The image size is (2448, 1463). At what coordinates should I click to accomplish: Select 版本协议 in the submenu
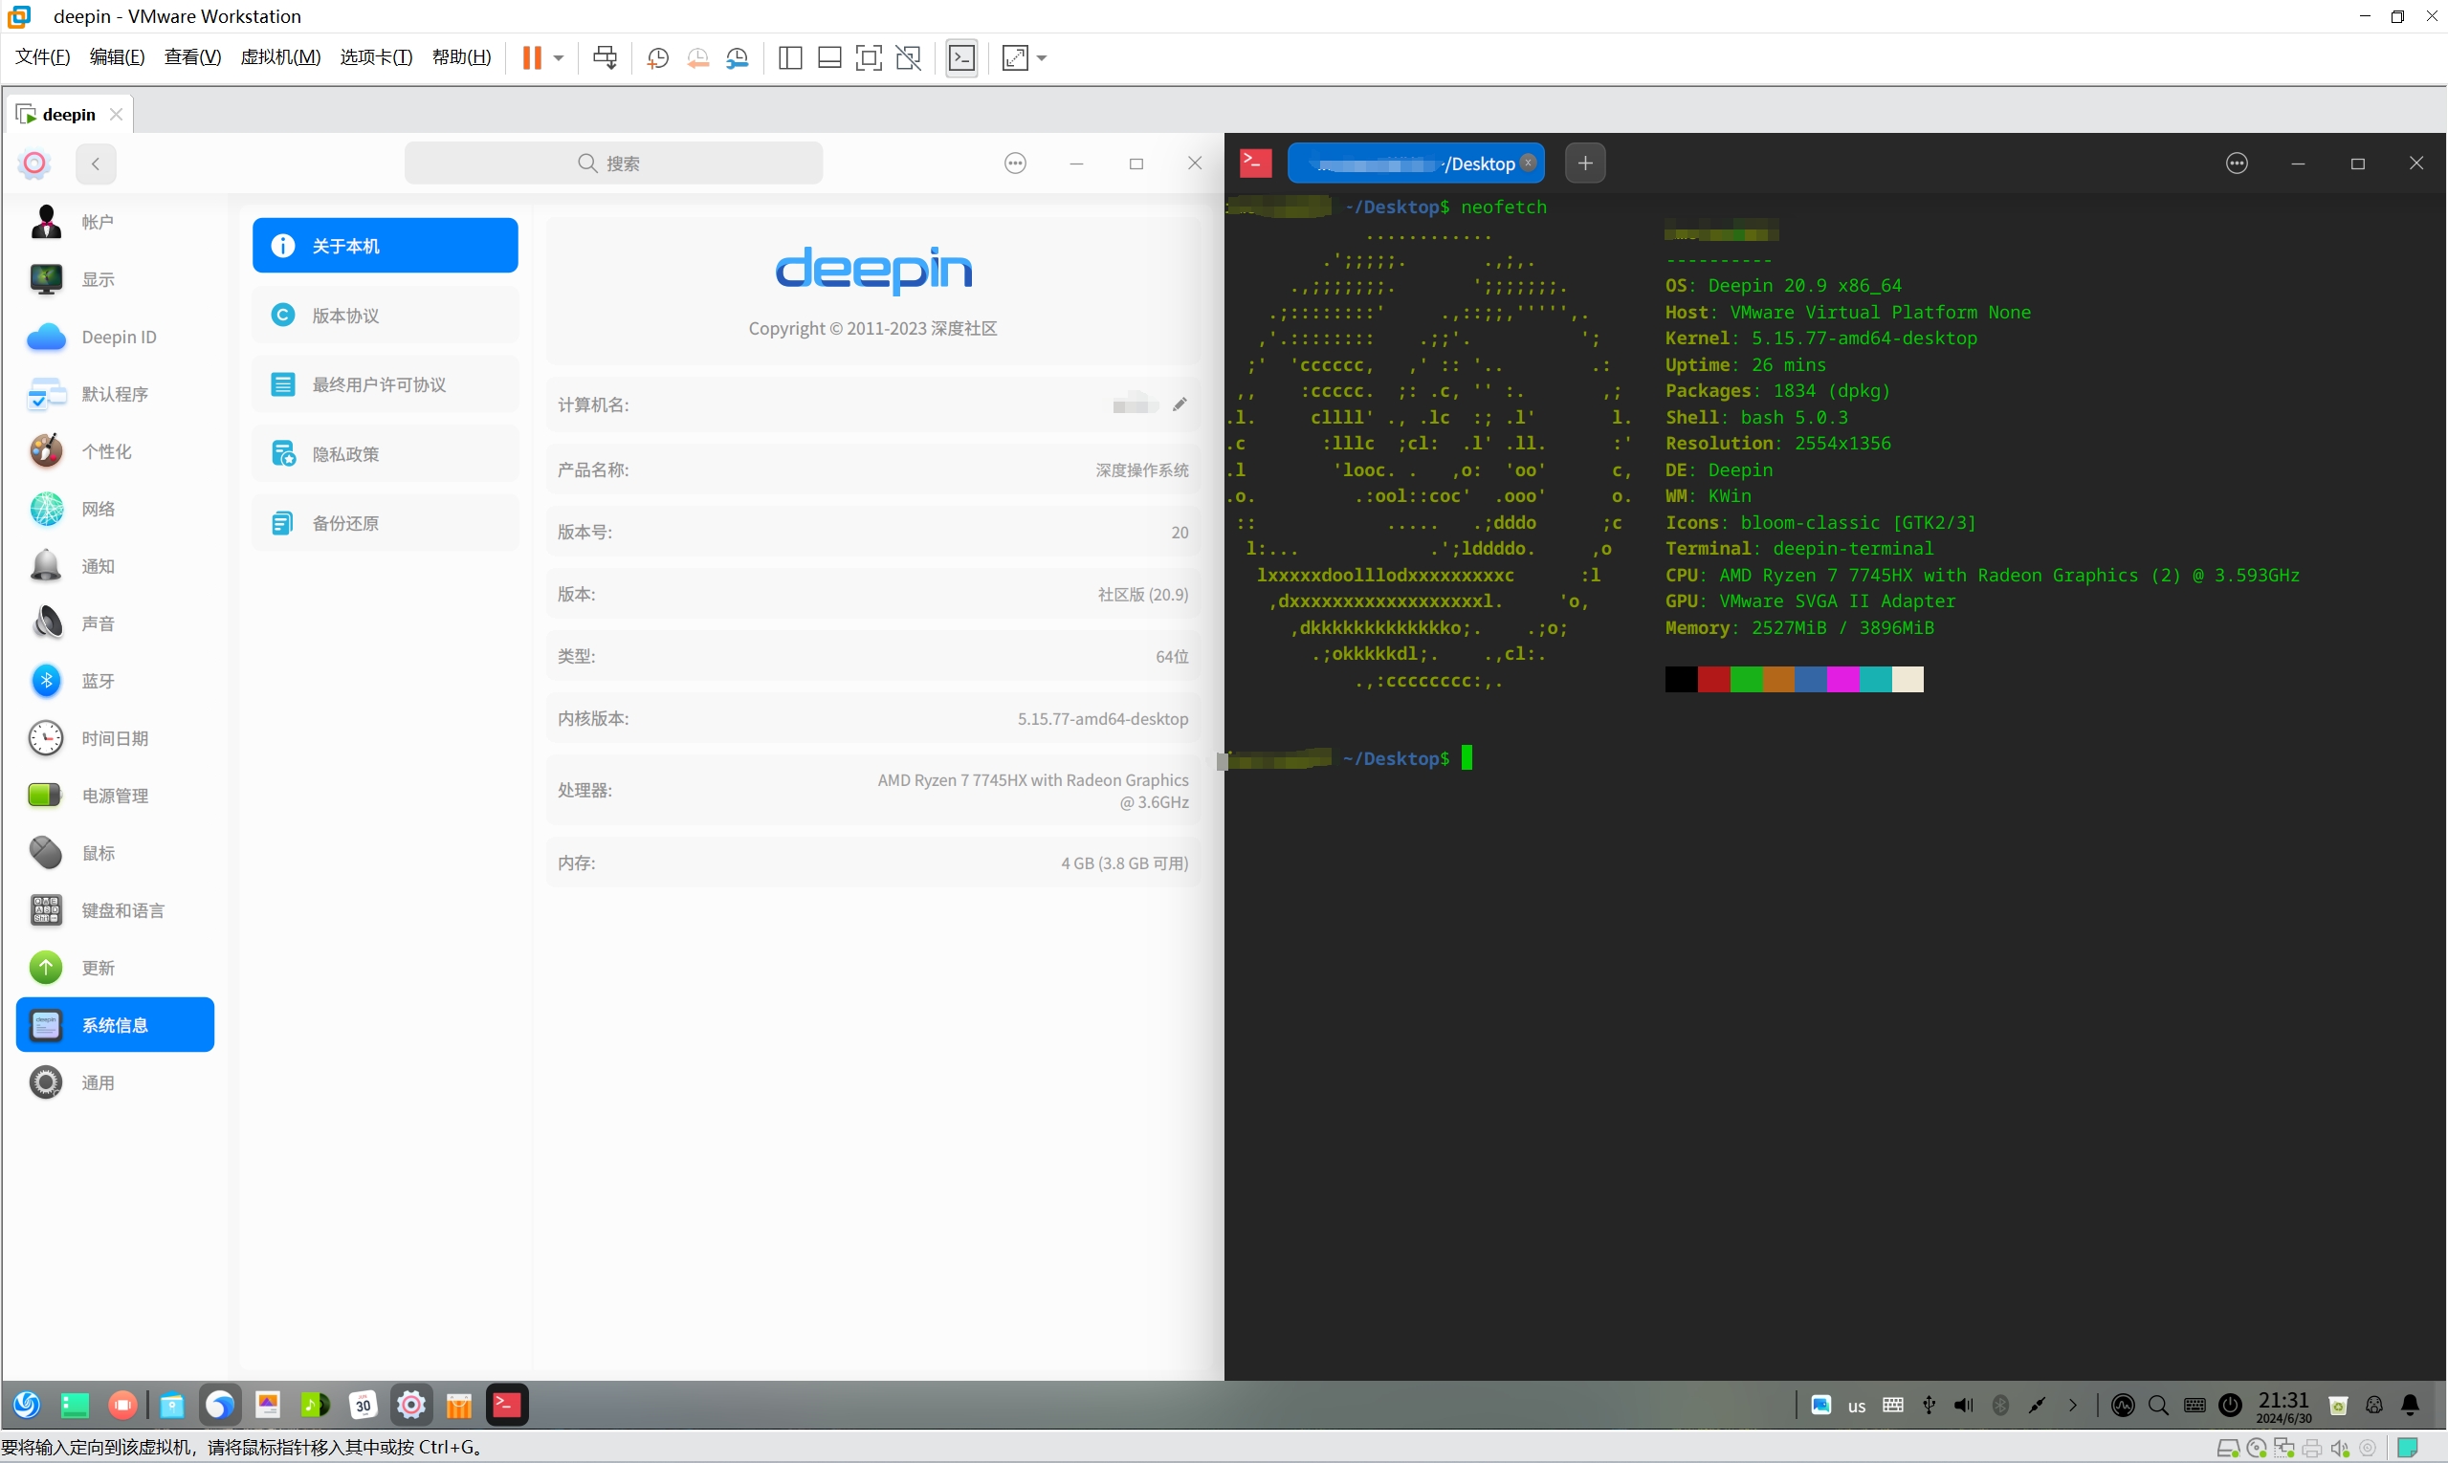385,316
